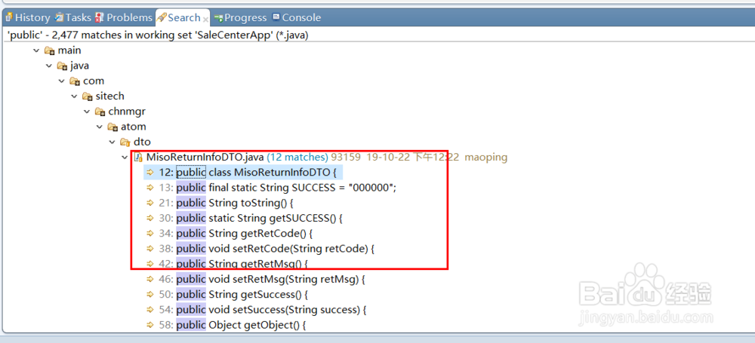The image size is (755, 343).
Task: Click the MisoReturnInfoDTO.java file icon
Action: [x=138, y=158]
